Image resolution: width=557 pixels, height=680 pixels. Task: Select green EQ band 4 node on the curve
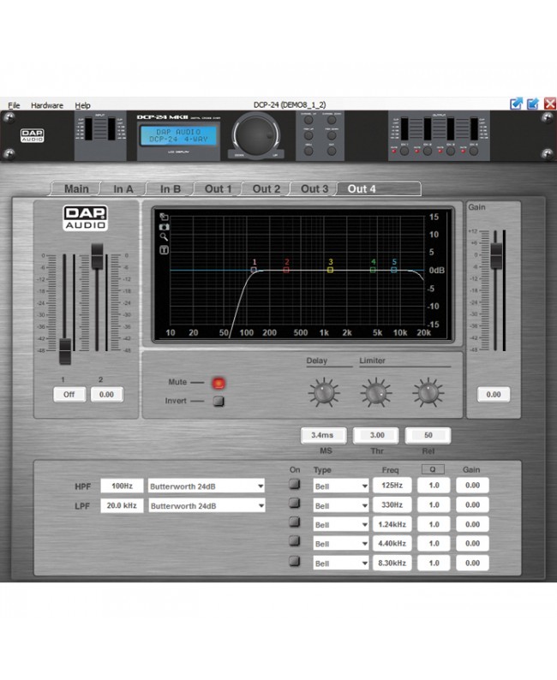373,270
